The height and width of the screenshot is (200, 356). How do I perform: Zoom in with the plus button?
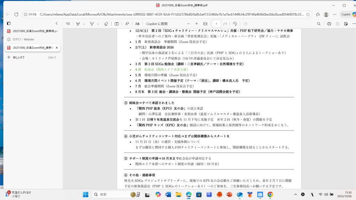196,24
